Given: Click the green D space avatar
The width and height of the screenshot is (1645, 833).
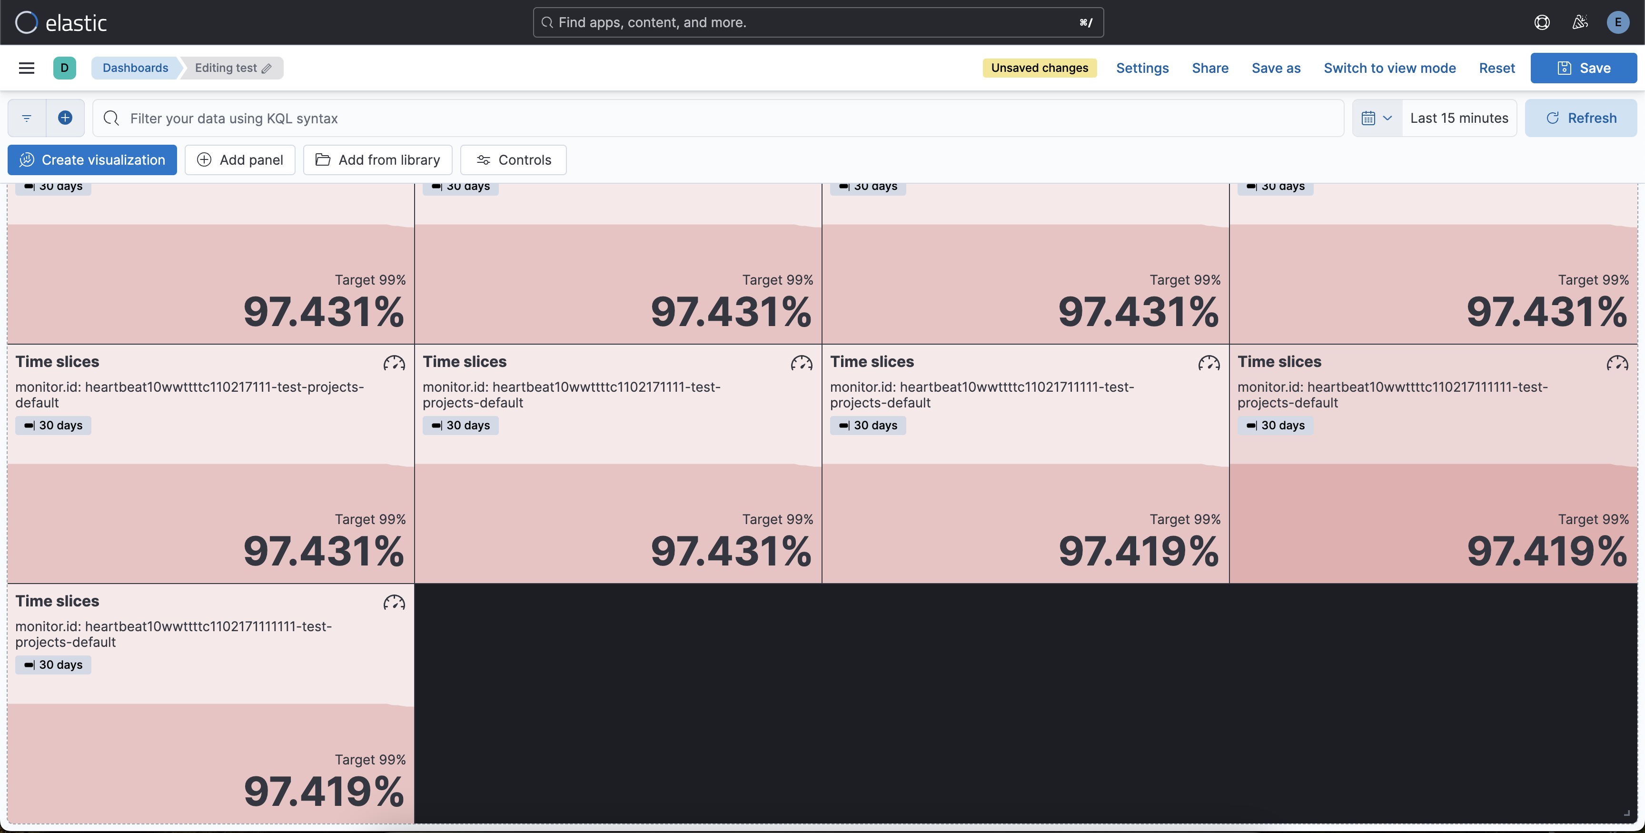Looking at the screenshot, I should coord(65,68).
